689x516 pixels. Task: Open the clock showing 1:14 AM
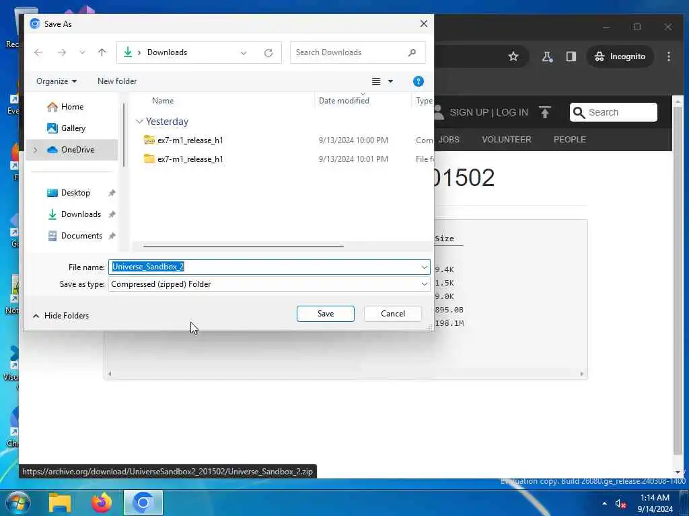pyautogui.click(x=655, y=503)
